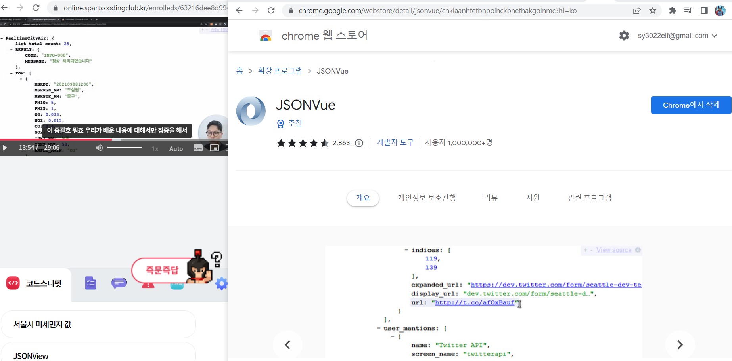The width and height of the screenshot is (732, 361).
Task: Click the 13:54 / 29:06 time display
Action: (39, 148)
